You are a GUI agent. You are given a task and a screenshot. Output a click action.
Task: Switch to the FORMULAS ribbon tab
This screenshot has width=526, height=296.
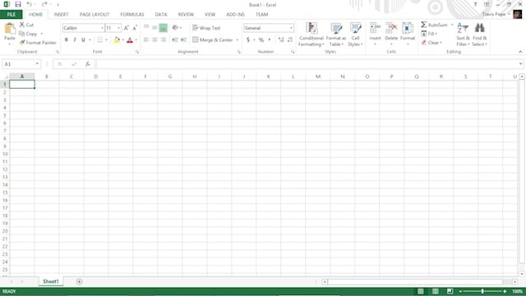[132, 15]
